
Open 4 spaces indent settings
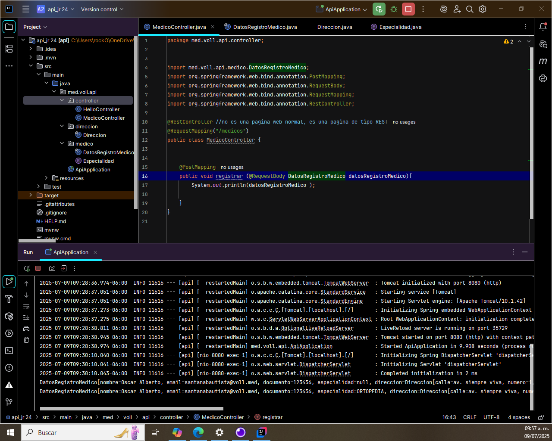click(x=519, y=417)
